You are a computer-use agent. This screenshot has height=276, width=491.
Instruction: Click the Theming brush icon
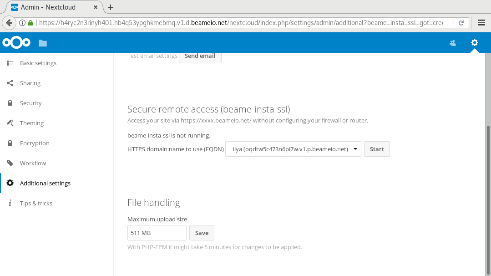click(10, 123)
